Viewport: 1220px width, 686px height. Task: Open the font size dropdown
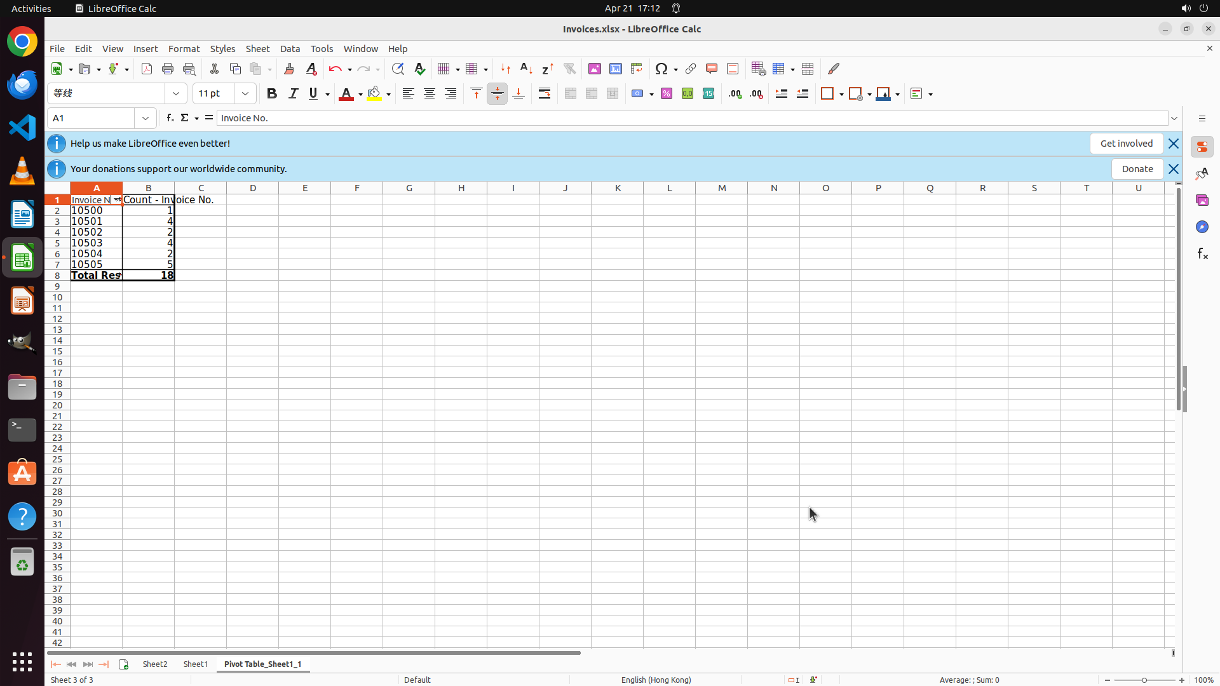tap(245, 93)
